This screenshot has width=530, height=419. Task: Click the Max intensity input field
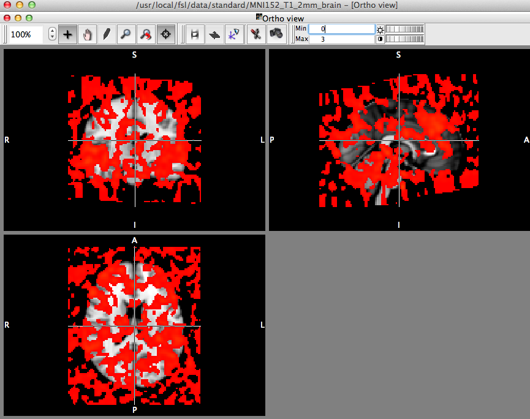pos(342,39)
